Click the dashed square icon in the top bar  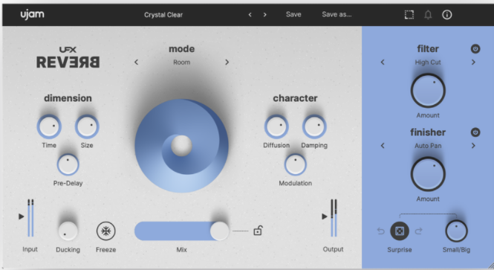(409, 15)
